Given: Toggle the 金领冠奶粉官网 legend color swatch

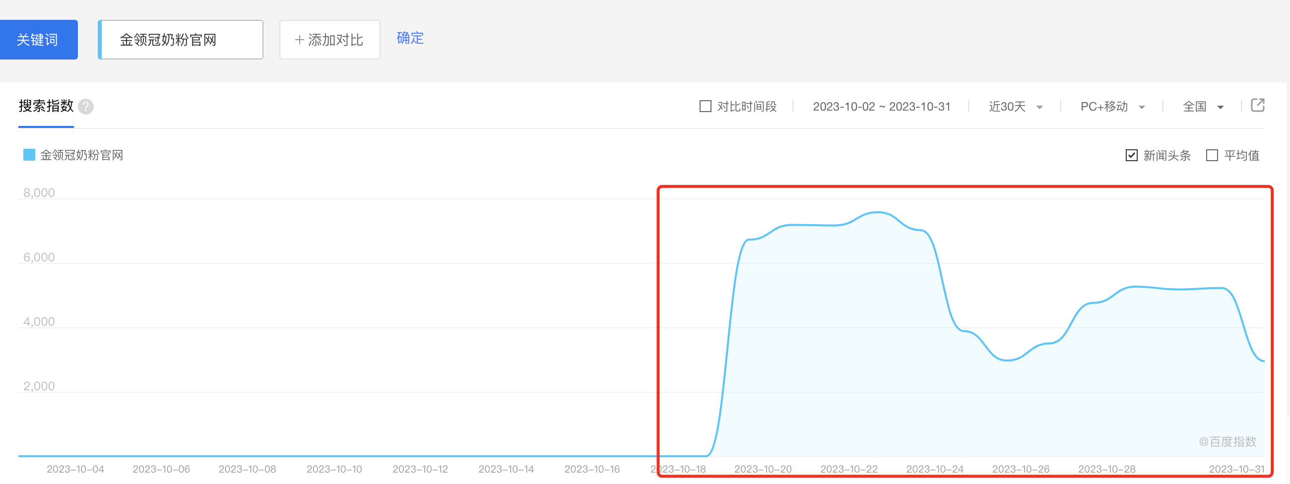Looking at the screenshot, I should 29,155.
